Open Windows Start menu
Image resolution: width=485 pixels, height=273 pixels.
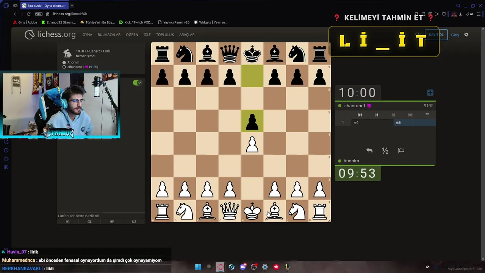pyautogui.click(x=198, y=267)
